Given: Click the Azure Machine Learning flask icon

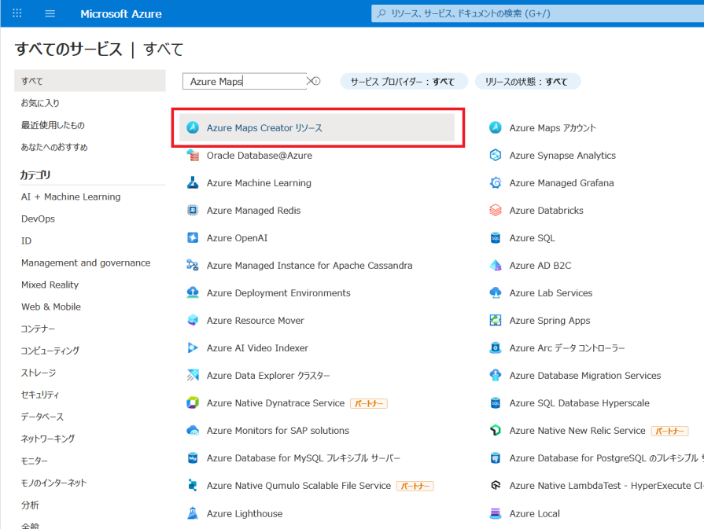Looking at the screenshot, I should [193, 182].
